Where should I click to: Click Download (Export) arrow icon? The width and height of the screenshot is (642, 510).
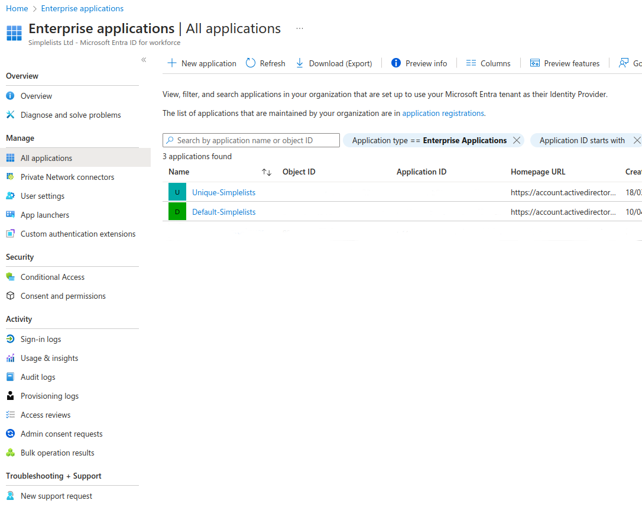[300, 63]
